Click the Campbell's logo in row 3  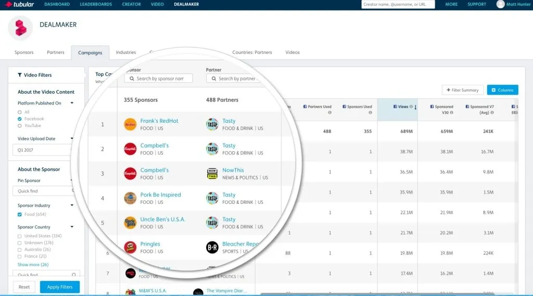point(130,174)
